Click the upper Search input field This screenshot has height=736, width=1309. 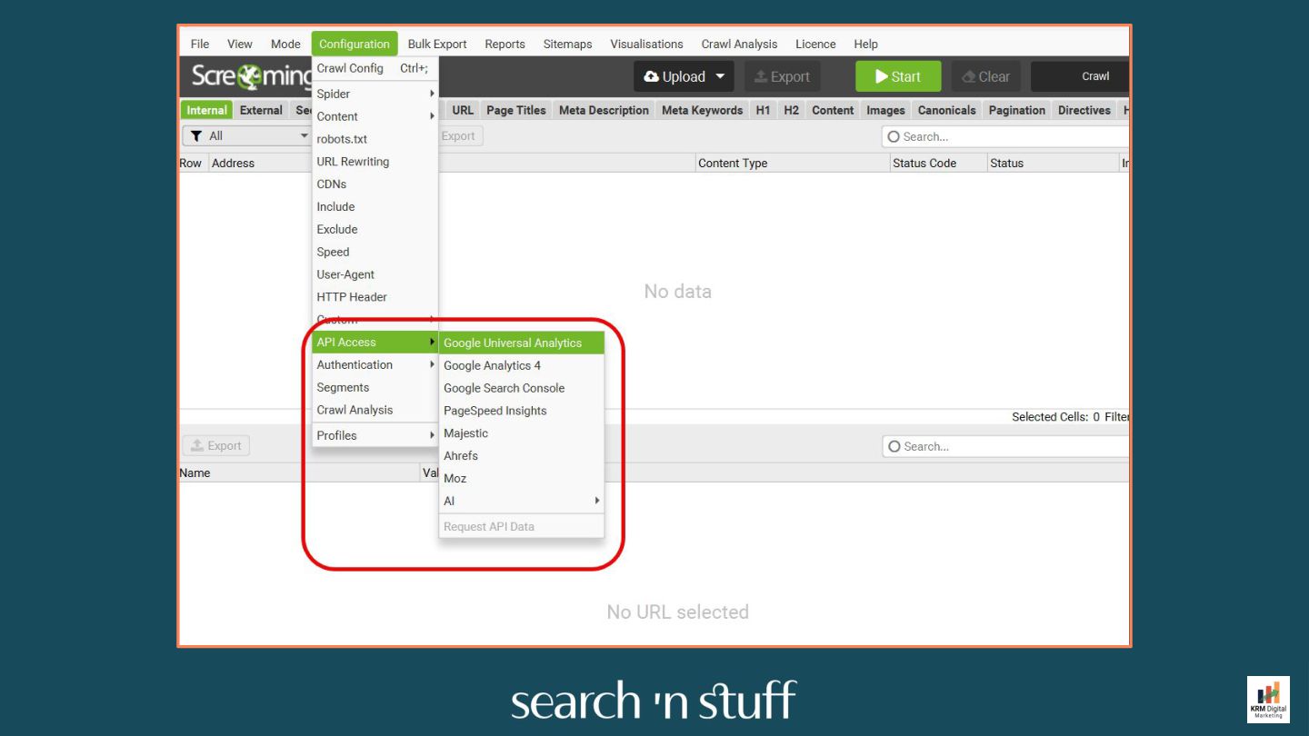point(1005,136)
